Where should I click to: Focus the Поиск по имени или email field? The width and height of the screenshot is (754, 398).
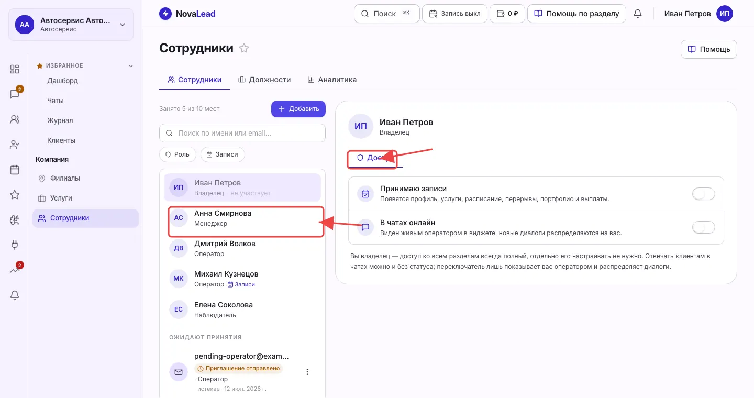pyautogui.click(x=242, y=133)
